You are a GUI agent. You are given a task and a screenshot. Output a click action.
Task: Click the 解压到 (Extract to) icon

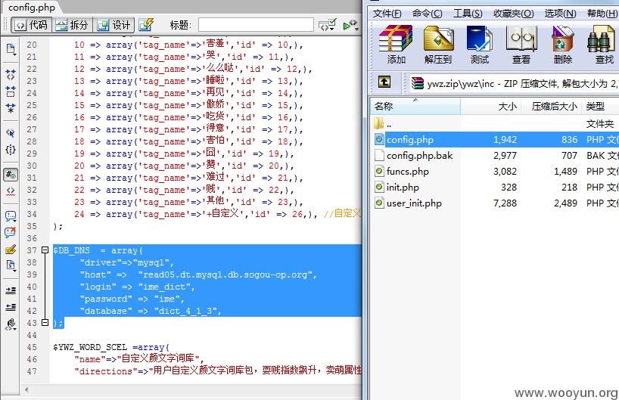[x=438, y=45]
